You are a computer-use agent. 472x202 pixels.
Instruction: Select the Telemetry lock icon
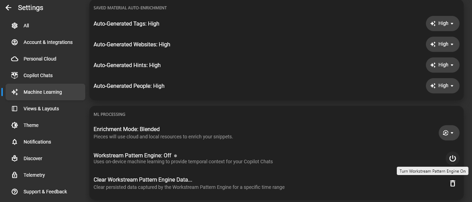[x=14, y=175]
